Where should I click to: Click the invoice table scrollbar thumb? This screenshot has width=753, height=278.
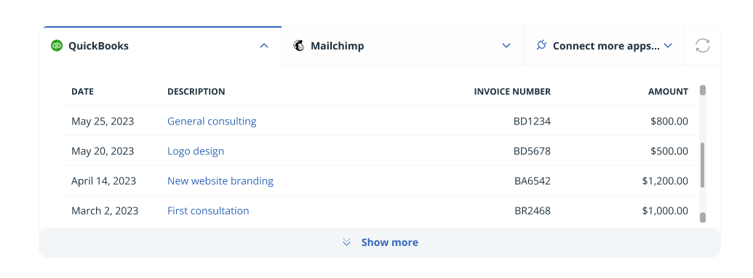(703, 164)
